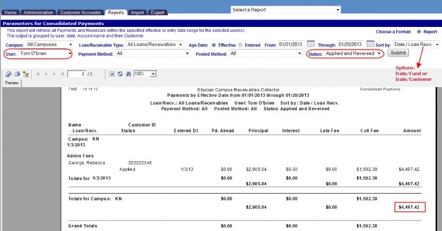Open the Administration tab
The image size is (442, 231).
[39, 12]
